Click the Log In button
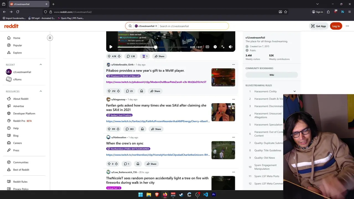354x199 pixels. click(336, 26)
